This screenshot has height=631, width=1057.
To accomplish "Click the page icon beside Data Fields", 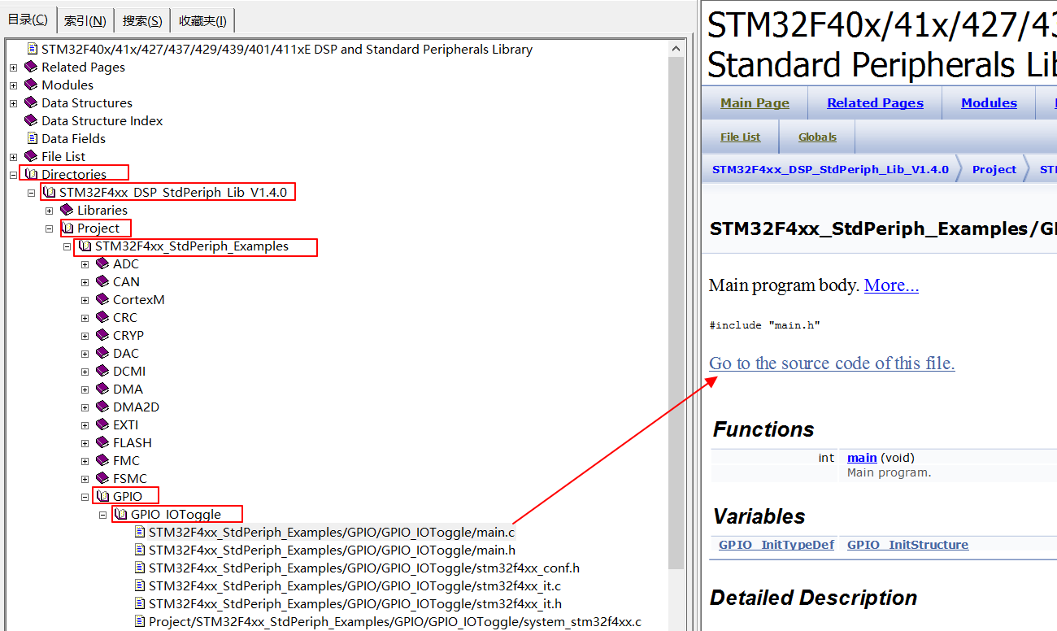I will [33, 138].
